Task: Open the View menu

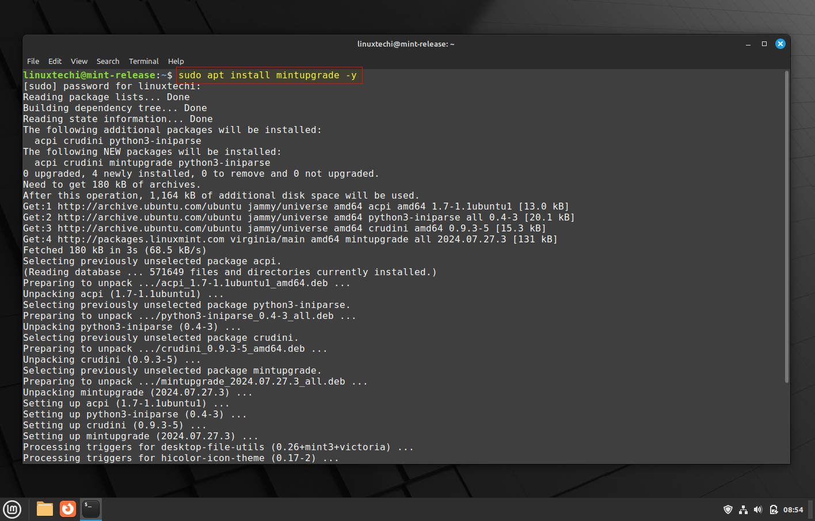Action: coord(79,61)
